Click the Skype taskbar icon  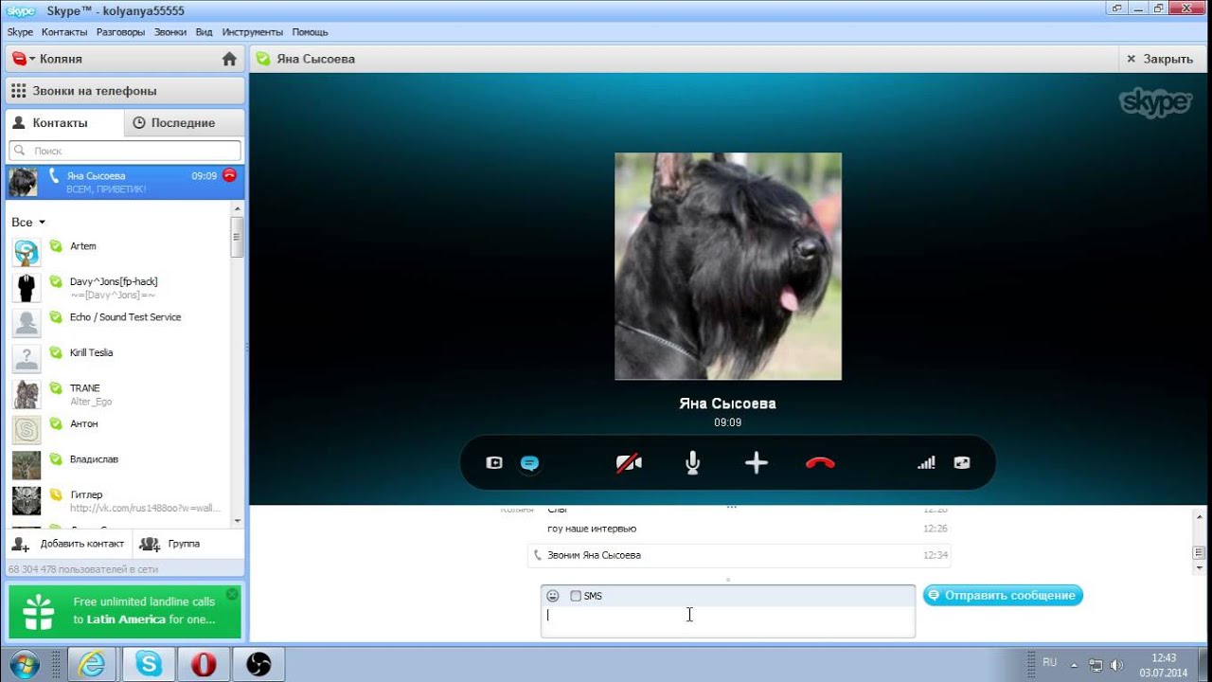pos(148,664)
